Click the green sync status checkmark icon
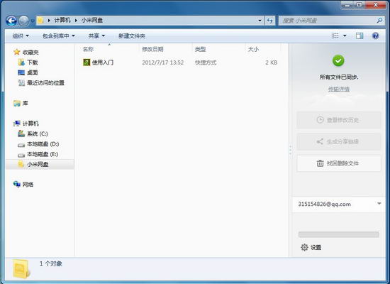 [x=338, y=60]
